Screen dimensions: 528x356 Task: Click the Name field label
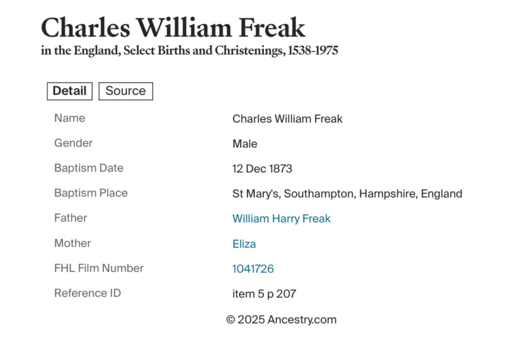click(x=70, y=118)
